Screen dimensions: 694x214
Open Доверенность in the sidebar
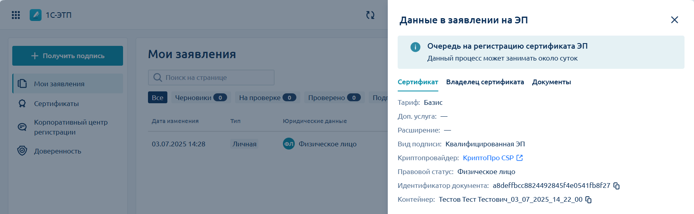tap(68, 151)
